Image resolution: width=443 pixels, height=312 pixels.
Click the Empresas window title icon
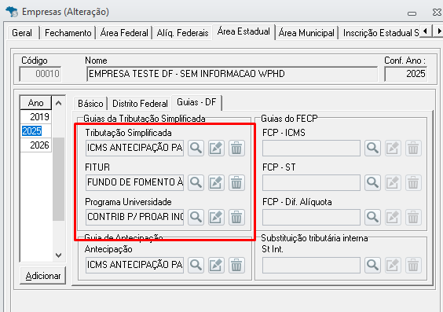click(12, 12)
